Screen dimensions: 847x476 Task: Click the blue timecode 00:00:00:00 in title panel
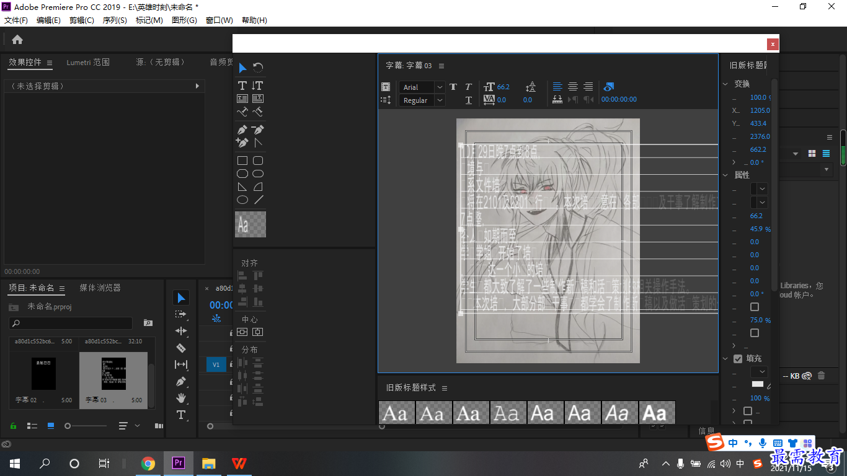pos(619,99)
